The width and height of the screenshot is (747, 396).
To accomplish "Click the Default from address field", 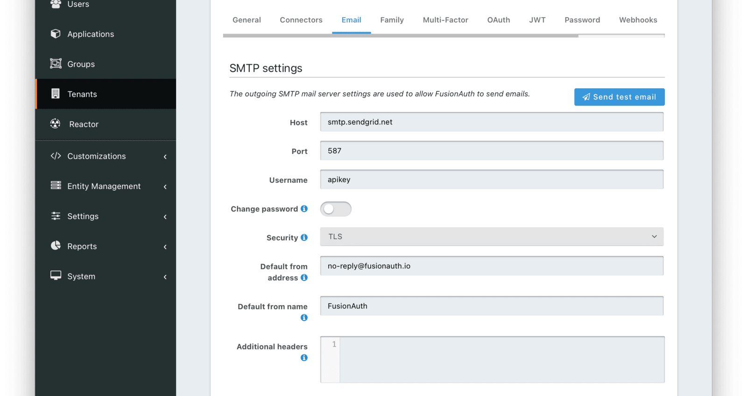I will pyautogui.click(x=492, y=266).
